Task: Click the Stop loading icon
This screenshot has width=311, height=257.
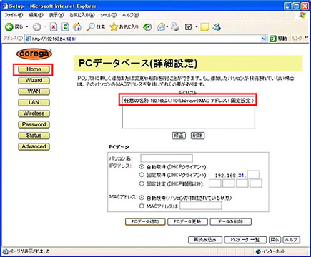Action: tap(54, 27)
